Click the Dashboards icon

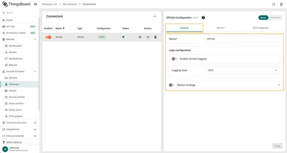pos(6,46)
